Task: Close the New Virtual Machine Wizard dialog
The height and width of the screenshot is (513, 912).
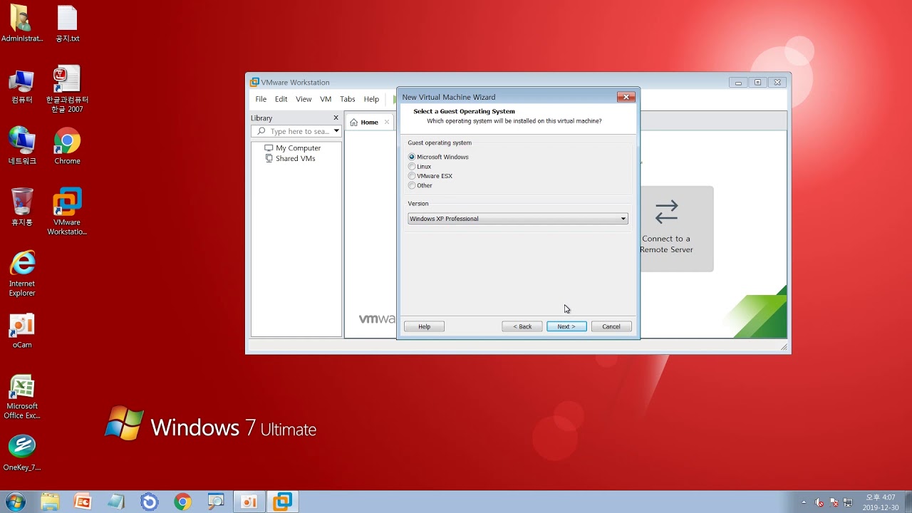Action: [626, 97]
